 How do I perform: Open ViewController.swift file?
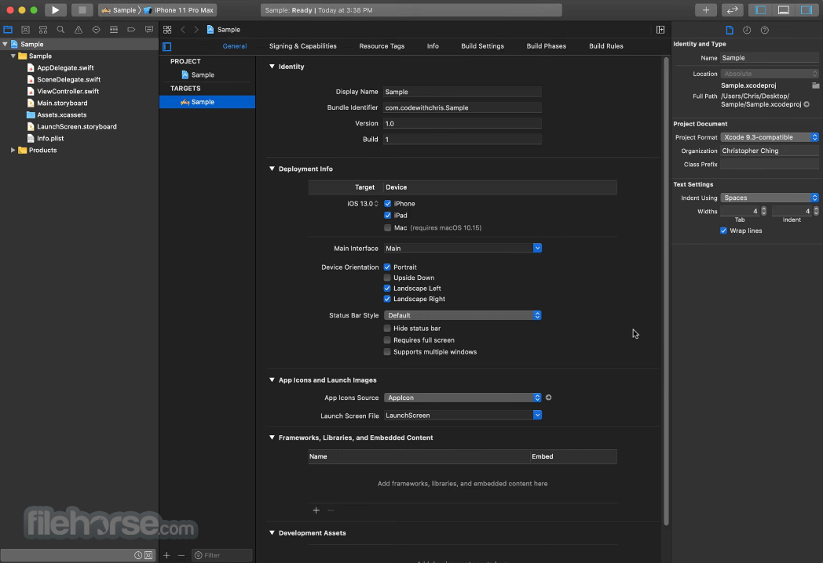click(68, 91)
